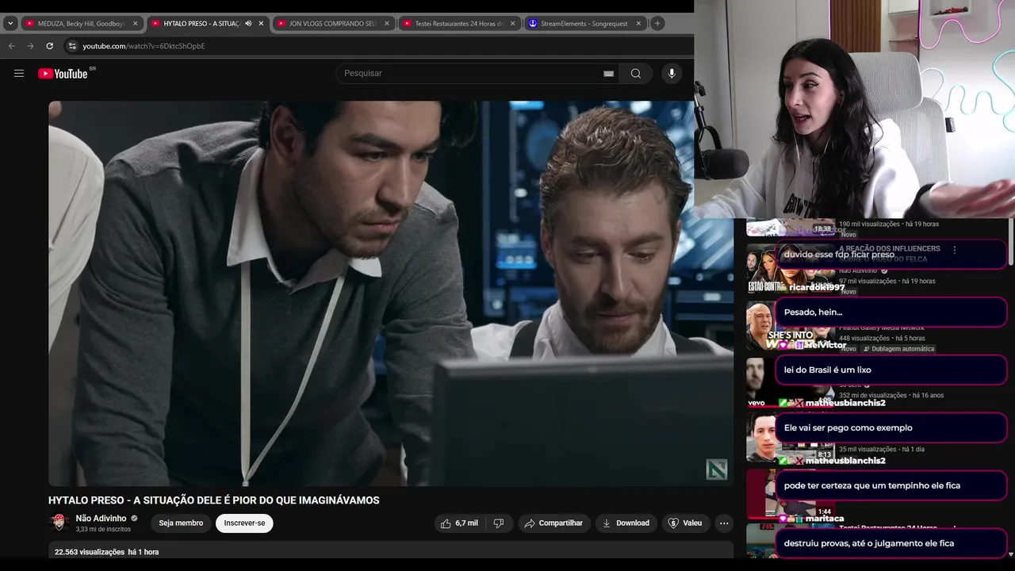This screenshot has height=571, width=1015.
Task: Click the Download button
Action: (626, 523)
